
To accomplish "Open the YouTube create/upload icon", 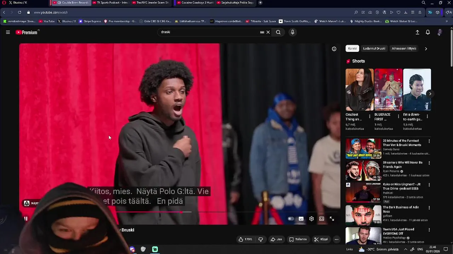I will (x=417, y=32).
